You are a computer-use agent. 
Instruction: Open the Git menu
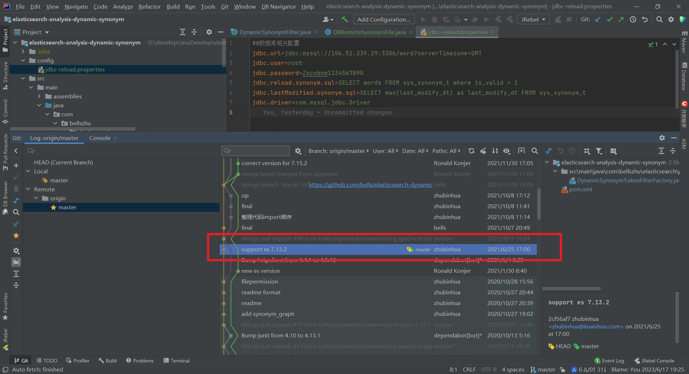pos(225,6)
